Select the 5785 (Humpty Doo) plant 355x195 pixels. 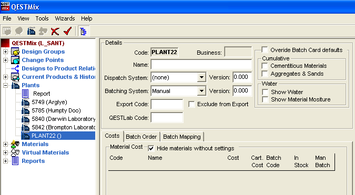pyautogui.click(x=56, y=110)
